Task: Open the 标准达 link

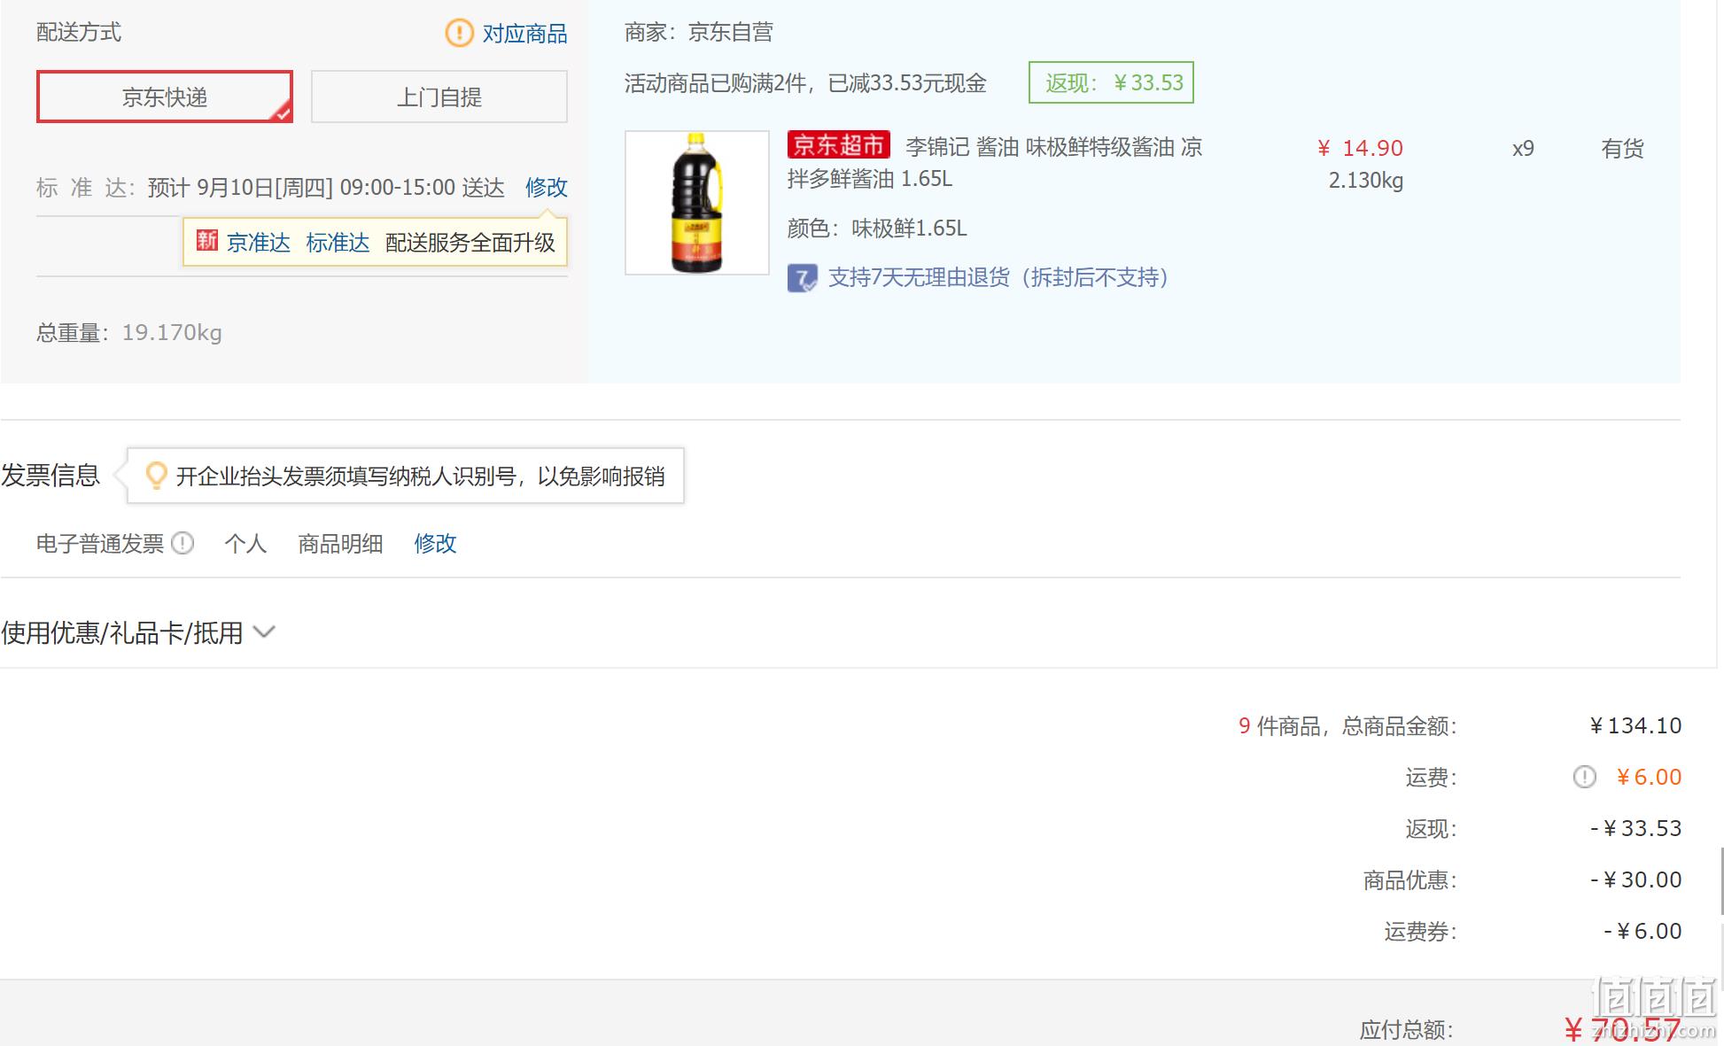Action: [x=338, y=243]
